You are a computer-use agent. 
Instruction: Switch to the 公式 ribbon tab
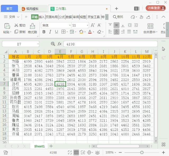tap(62, 17)
